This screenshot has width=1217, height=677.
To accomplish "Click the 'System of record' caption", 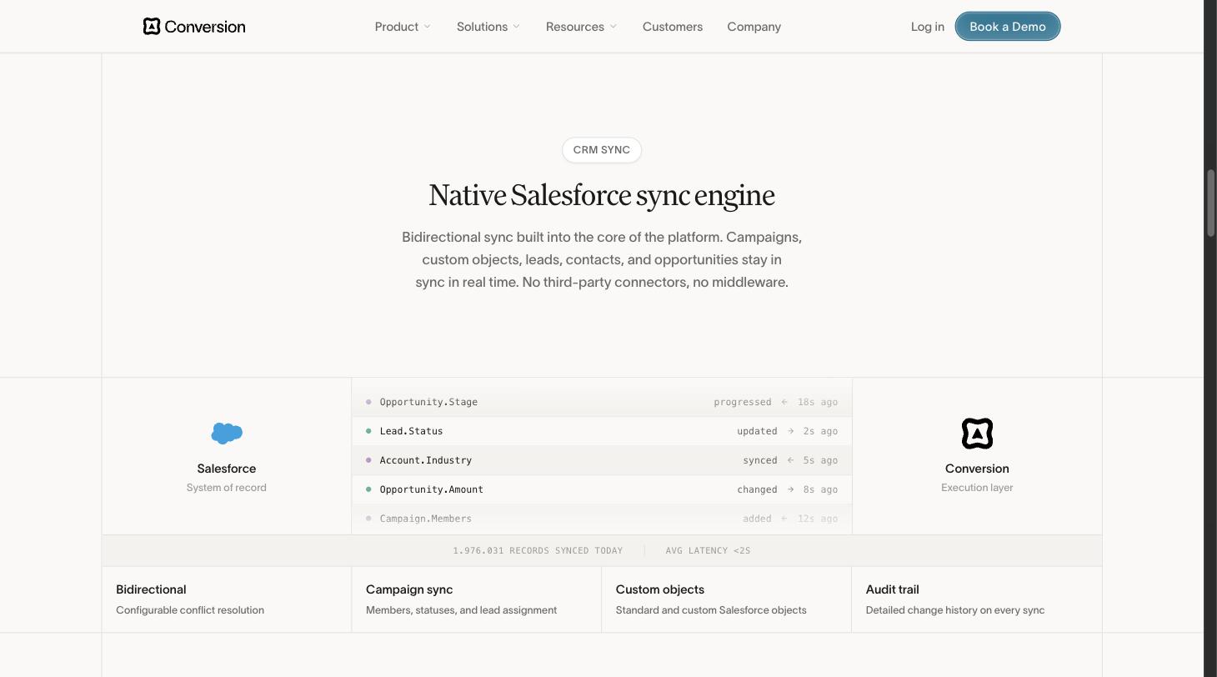I will point(227,488).
